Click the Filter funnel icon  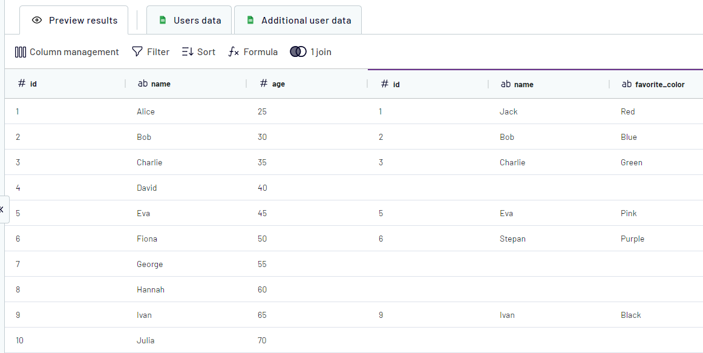point(137,52)
